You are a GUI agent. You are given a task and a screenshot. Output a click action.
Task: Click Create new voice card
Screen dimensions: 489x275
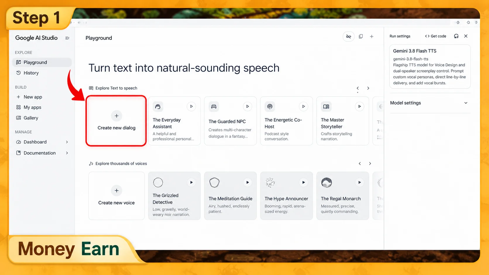[x=116, y=196]
